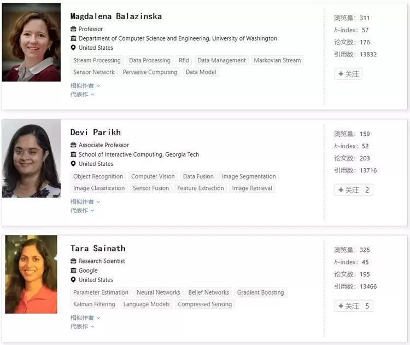Screen dimensions: 410x345
Task: Expand 相似作者 under Magdalena Balazinska
Action: coord(85,86)
